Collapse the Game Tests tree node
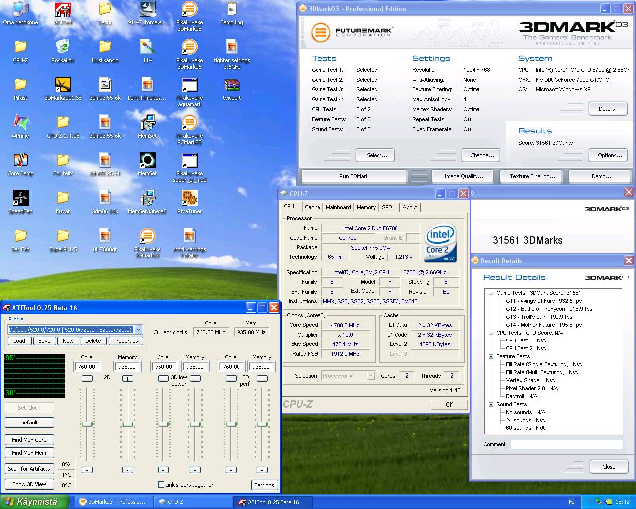The width and height of the screenshot is (636, 509). coord(491,293)
